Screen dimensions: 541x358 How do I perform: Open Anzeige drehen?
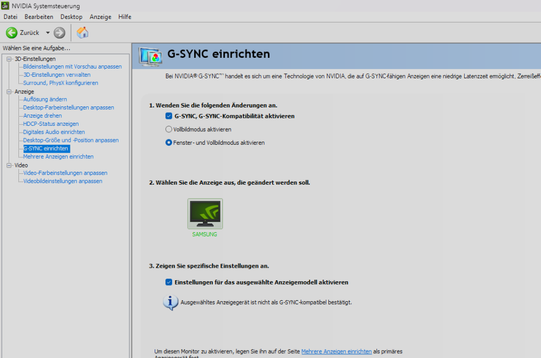tap(43, 116)
